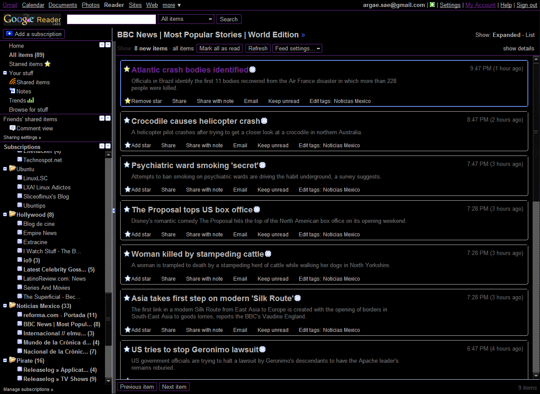Image resolution: width=540 pixels, height=394 pixels.
Task: Click the Starred items star icon in sidebar
Action: 48,64
